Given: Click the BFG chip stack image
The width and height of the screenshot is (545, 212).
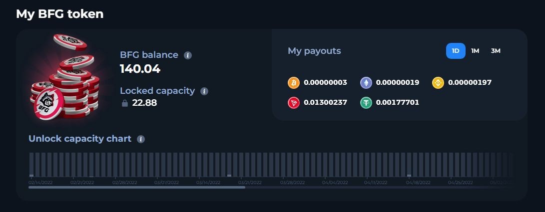Looking at the screenshot, I should point(64,77).
